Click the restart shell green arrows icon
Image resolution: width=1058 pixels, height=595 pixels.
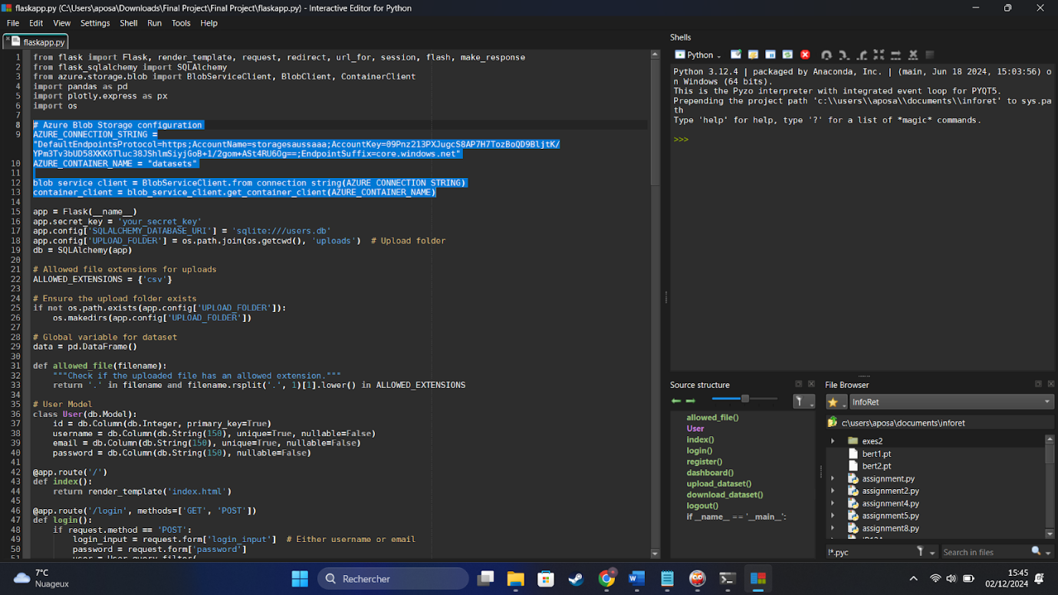(x=787, y=55)
